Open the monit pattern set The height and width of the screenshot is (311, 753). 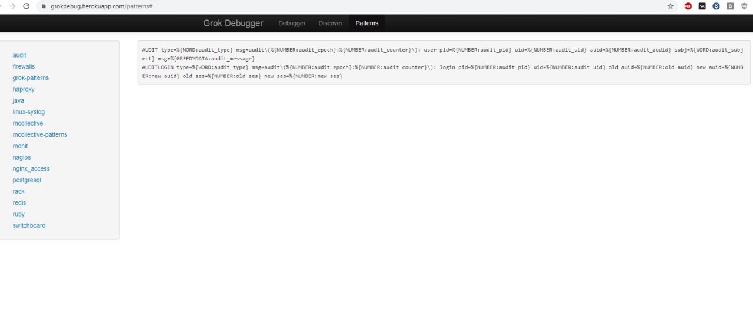(20, 146)
